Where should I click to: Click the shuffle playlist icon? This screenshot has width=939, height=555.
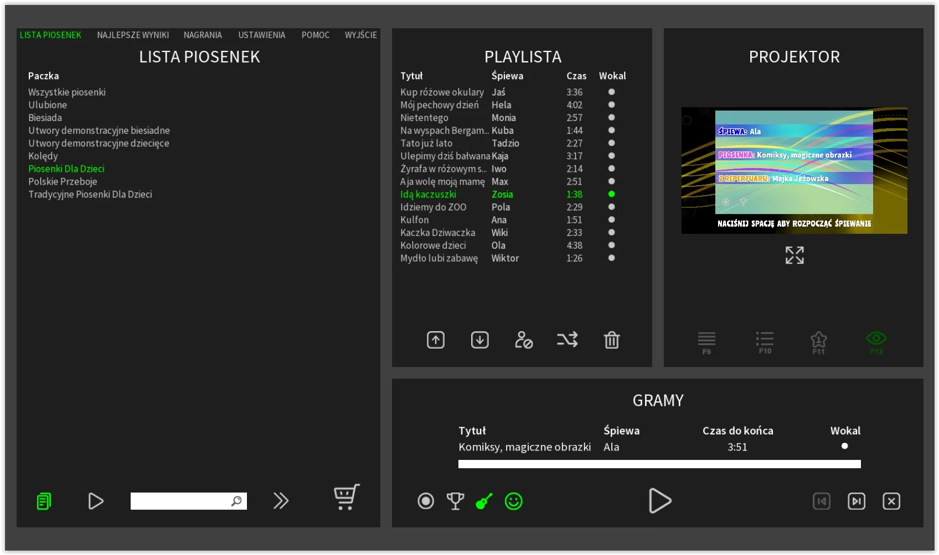[x=567, y=340]
